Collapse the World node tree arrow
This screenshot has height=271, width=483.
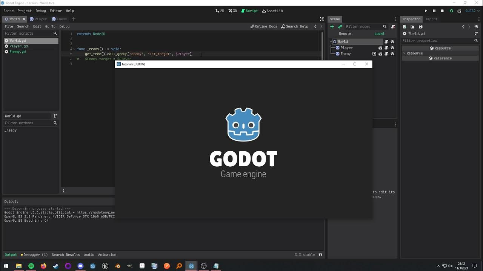(x=331, y=42)
